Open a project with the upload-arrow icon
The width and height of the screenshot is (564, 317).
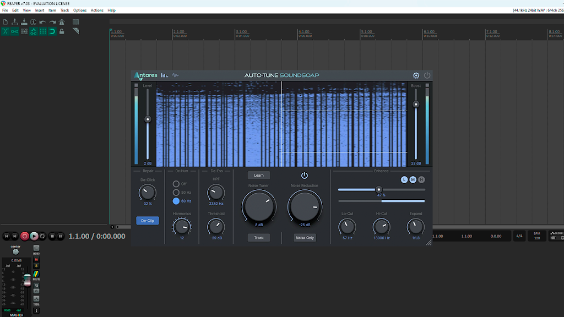pyautogui.click(x=15, y=22)
